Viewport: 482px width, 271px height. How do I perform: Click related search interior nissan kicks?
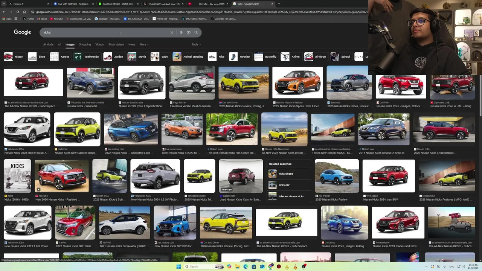point(289,196)
